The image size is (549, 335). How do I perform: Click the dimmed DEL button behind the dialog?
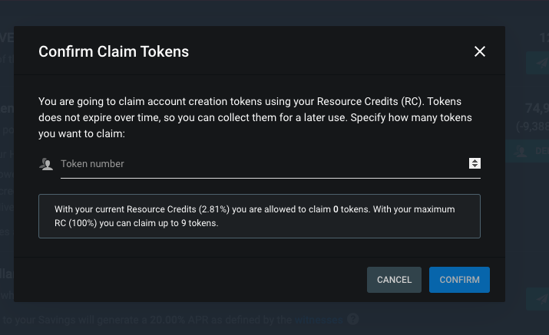(x=527, y=151)
